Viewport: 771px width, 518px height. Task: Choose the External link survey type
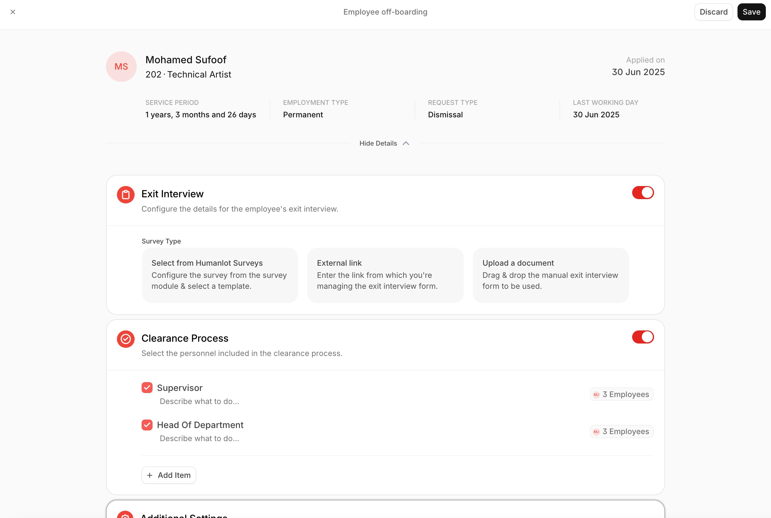click(385, 275)
